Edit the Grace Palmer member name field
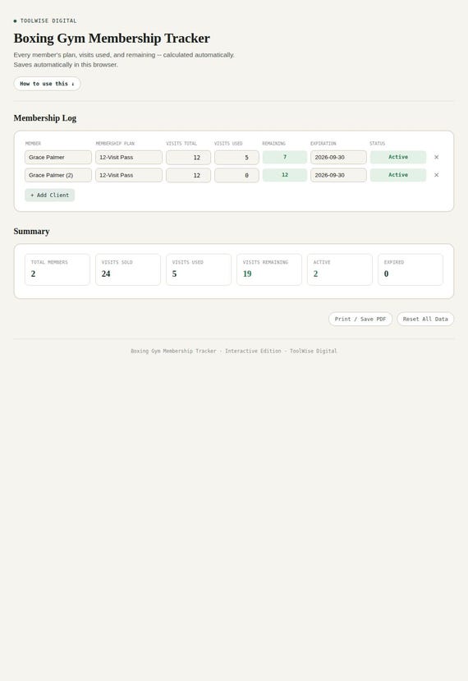 coord(58,157)
